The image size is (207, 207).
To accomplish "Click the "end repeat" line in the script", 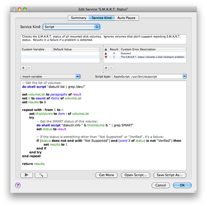I will pos(32,156).
